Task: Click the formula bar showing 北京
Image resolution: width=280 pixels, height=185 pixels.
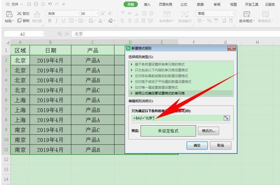Action: tap(176, 33)
